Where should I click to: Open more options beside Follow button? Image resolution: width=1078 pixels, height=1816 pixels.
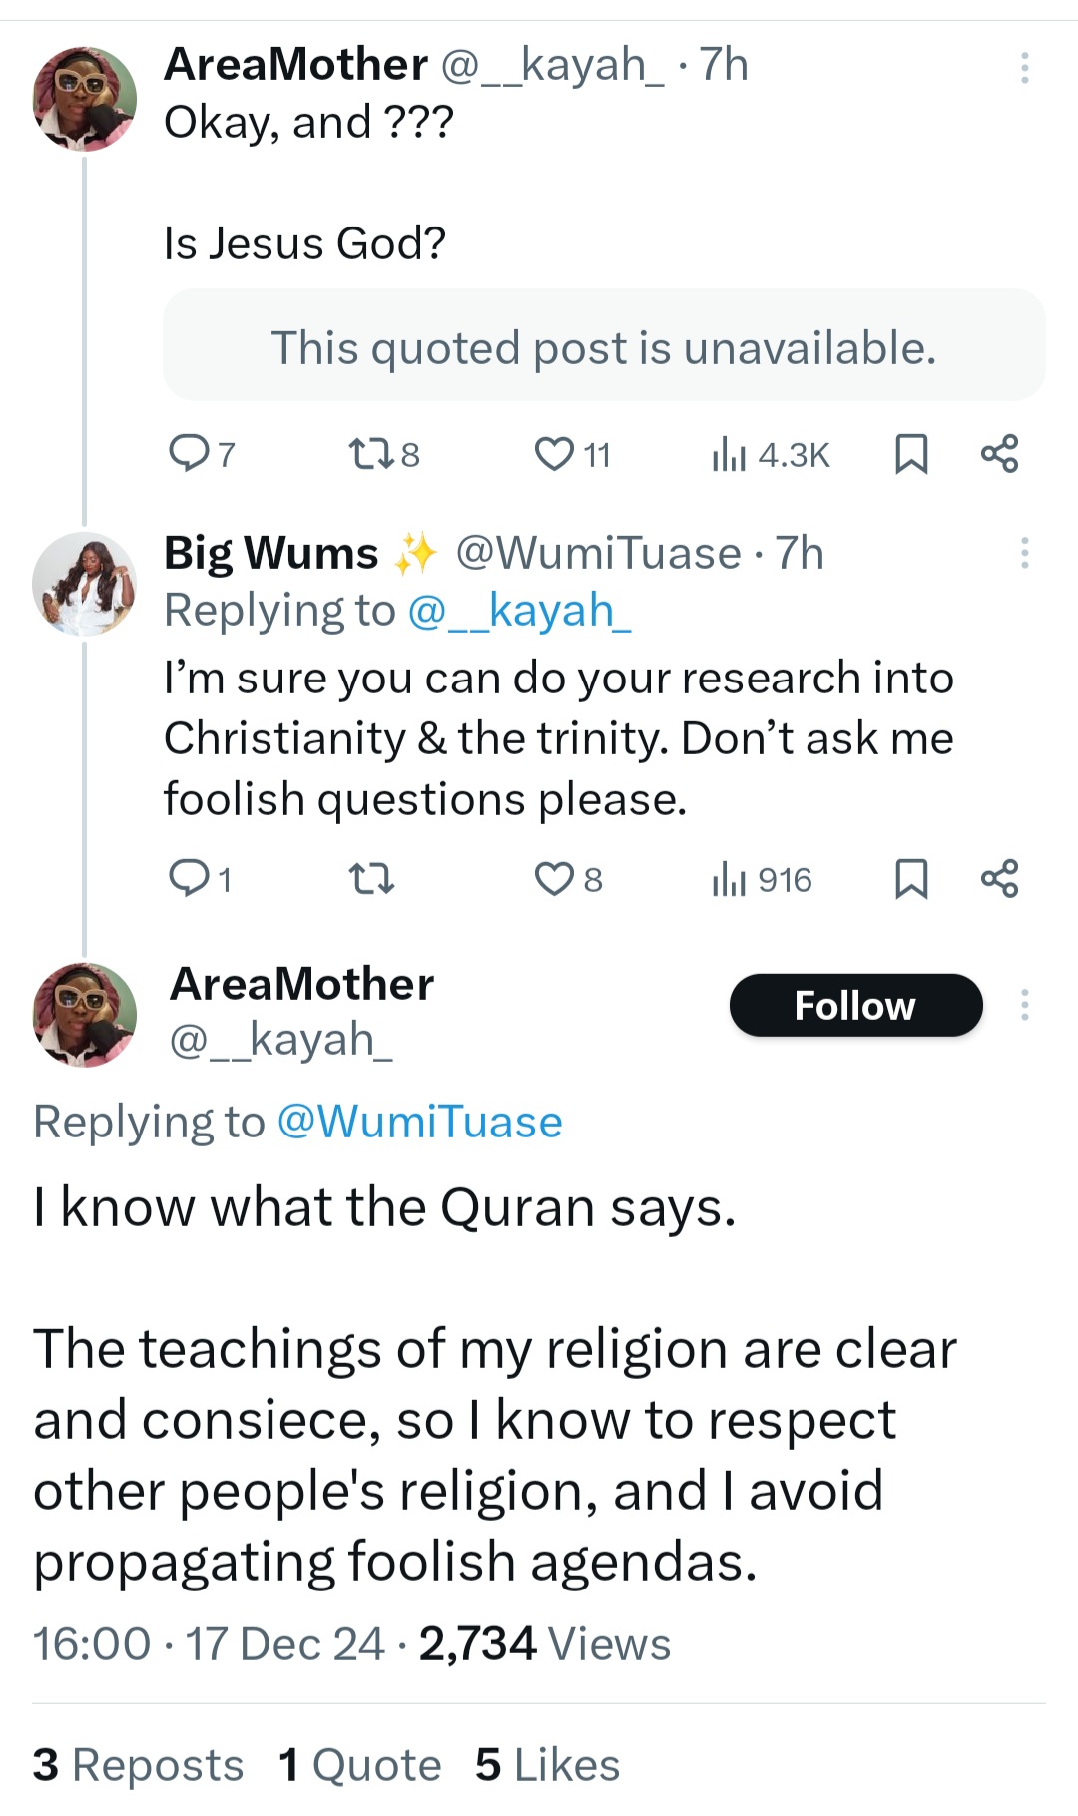tap(1024, 1005)
